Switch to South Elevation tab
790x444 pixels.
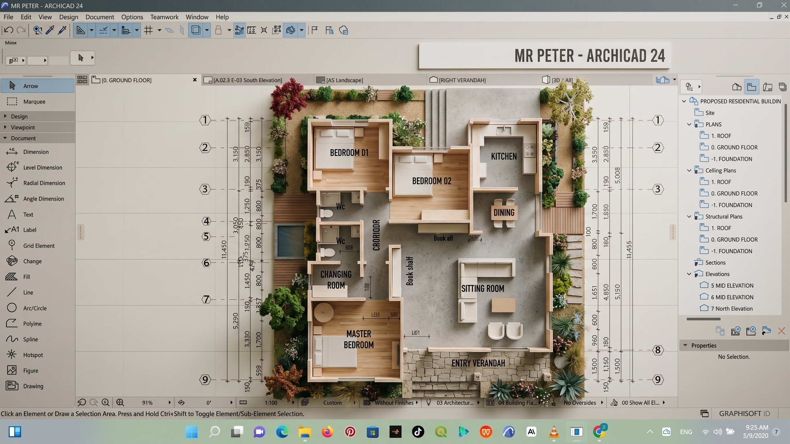(x=257, y=80)
